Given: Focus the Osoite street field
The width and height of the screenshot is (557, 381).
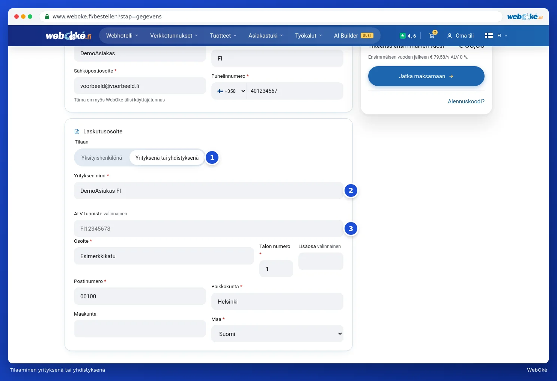Looking at the screenshot, I should pos(164,256).
